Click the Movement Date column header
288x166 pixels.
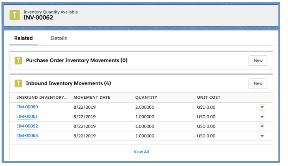pos(92,98)
